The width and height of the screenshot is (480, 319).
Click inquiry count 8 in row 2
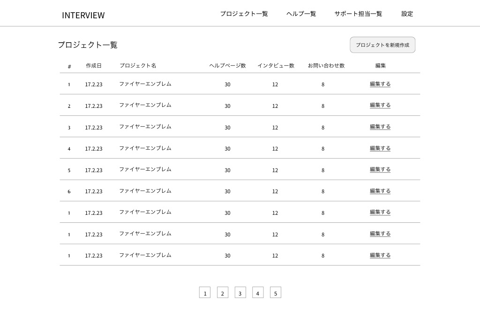(323, 106)
